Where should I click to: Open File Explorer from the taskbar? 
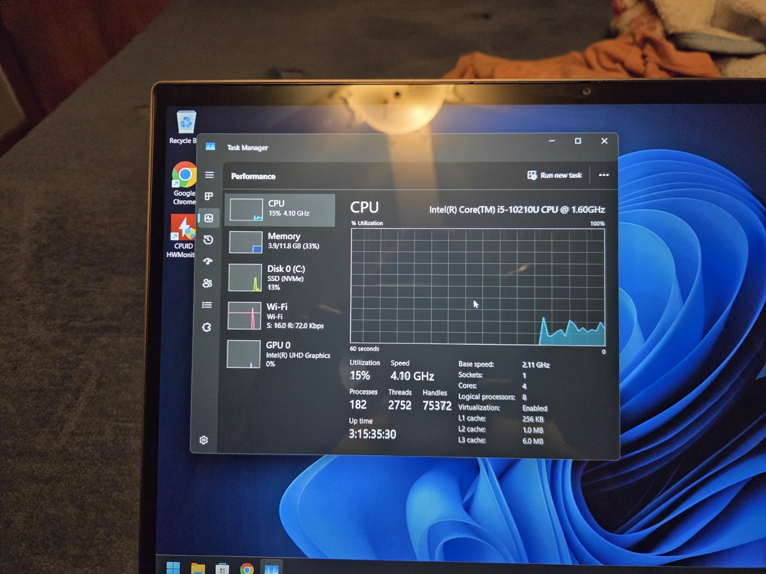198,569
